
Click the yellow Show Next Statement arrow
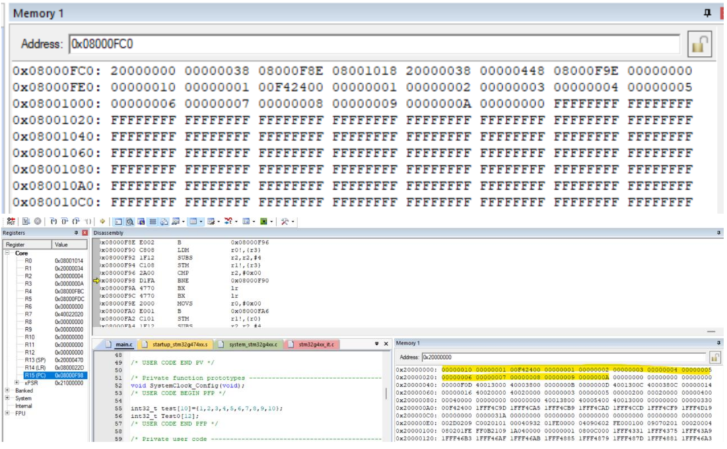(x=102, y=221)
